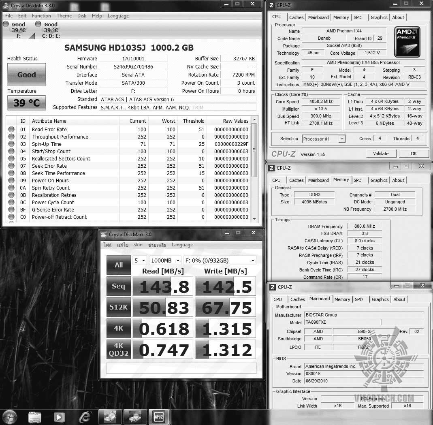This screenshot has height=425, width=433.
Task: Click the Validate button in CPU-Z
Action: click(x=381, y=154)
